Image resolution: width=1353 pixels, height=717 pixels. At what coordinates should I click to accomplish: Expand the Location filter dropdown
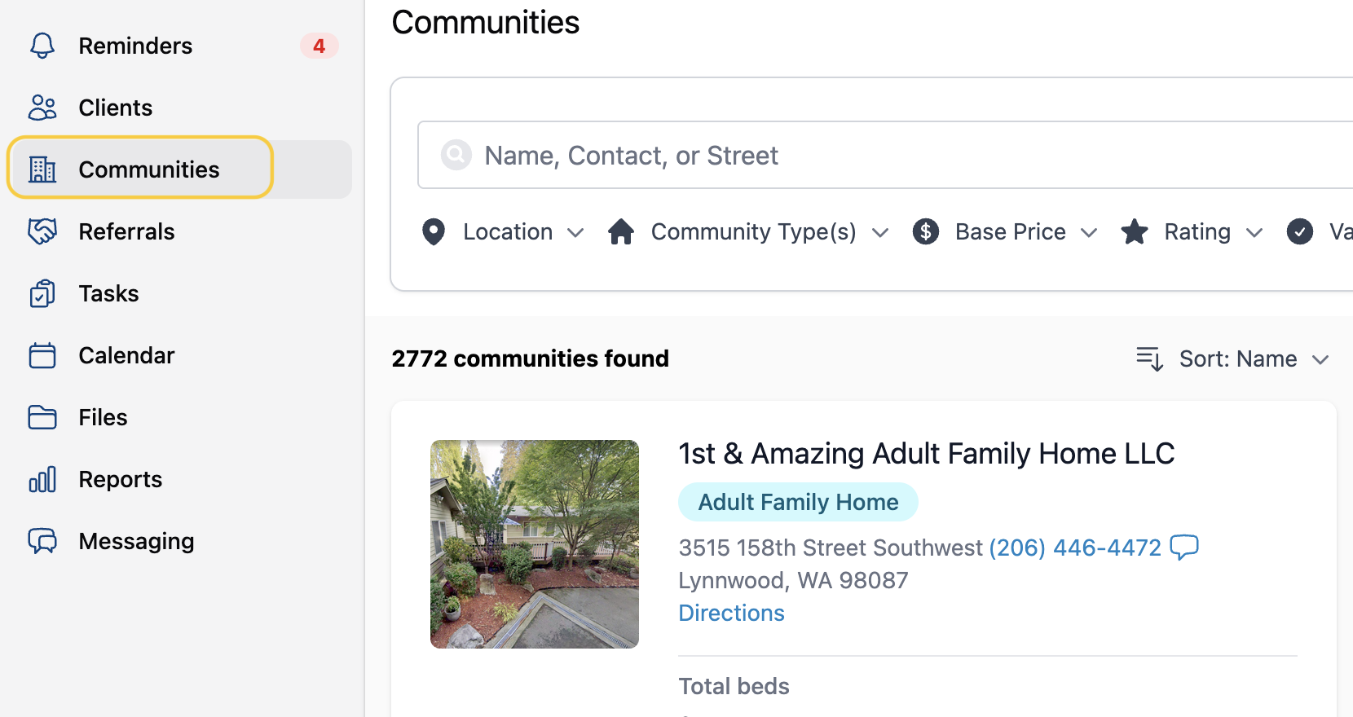[503, 232]
